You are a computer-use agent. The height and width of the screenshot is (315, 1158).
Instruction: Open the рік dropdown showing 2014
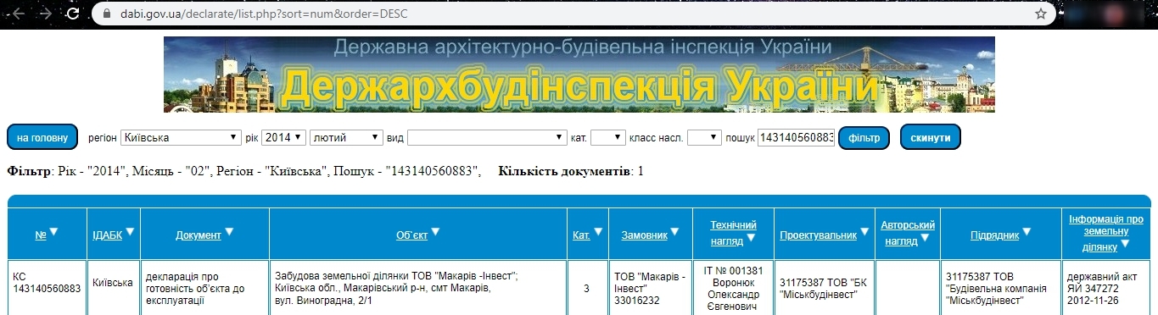coord(283,137)
